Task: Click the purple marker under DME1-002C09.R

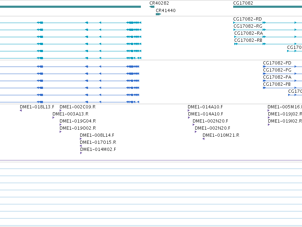Action: click(x=60, y=110)
